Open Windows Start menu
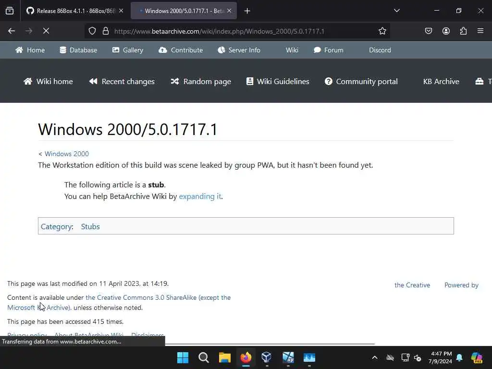Image resolution: width=492 pixels, height=369 pixels. (183, 357)
